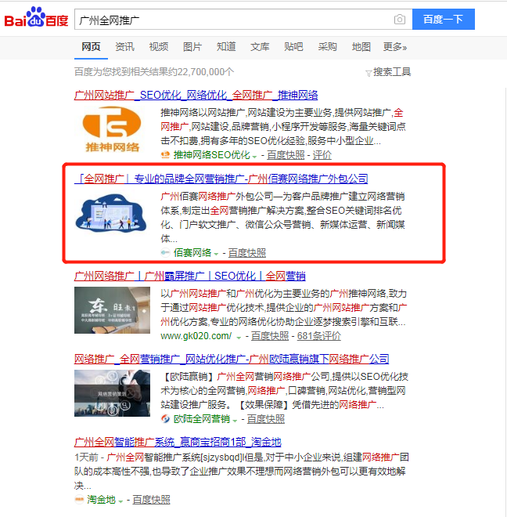Viewport: 507px width, 517px height.
Task: Open 欧陆全网营销 source link
Action: click(x=202, y=419)
